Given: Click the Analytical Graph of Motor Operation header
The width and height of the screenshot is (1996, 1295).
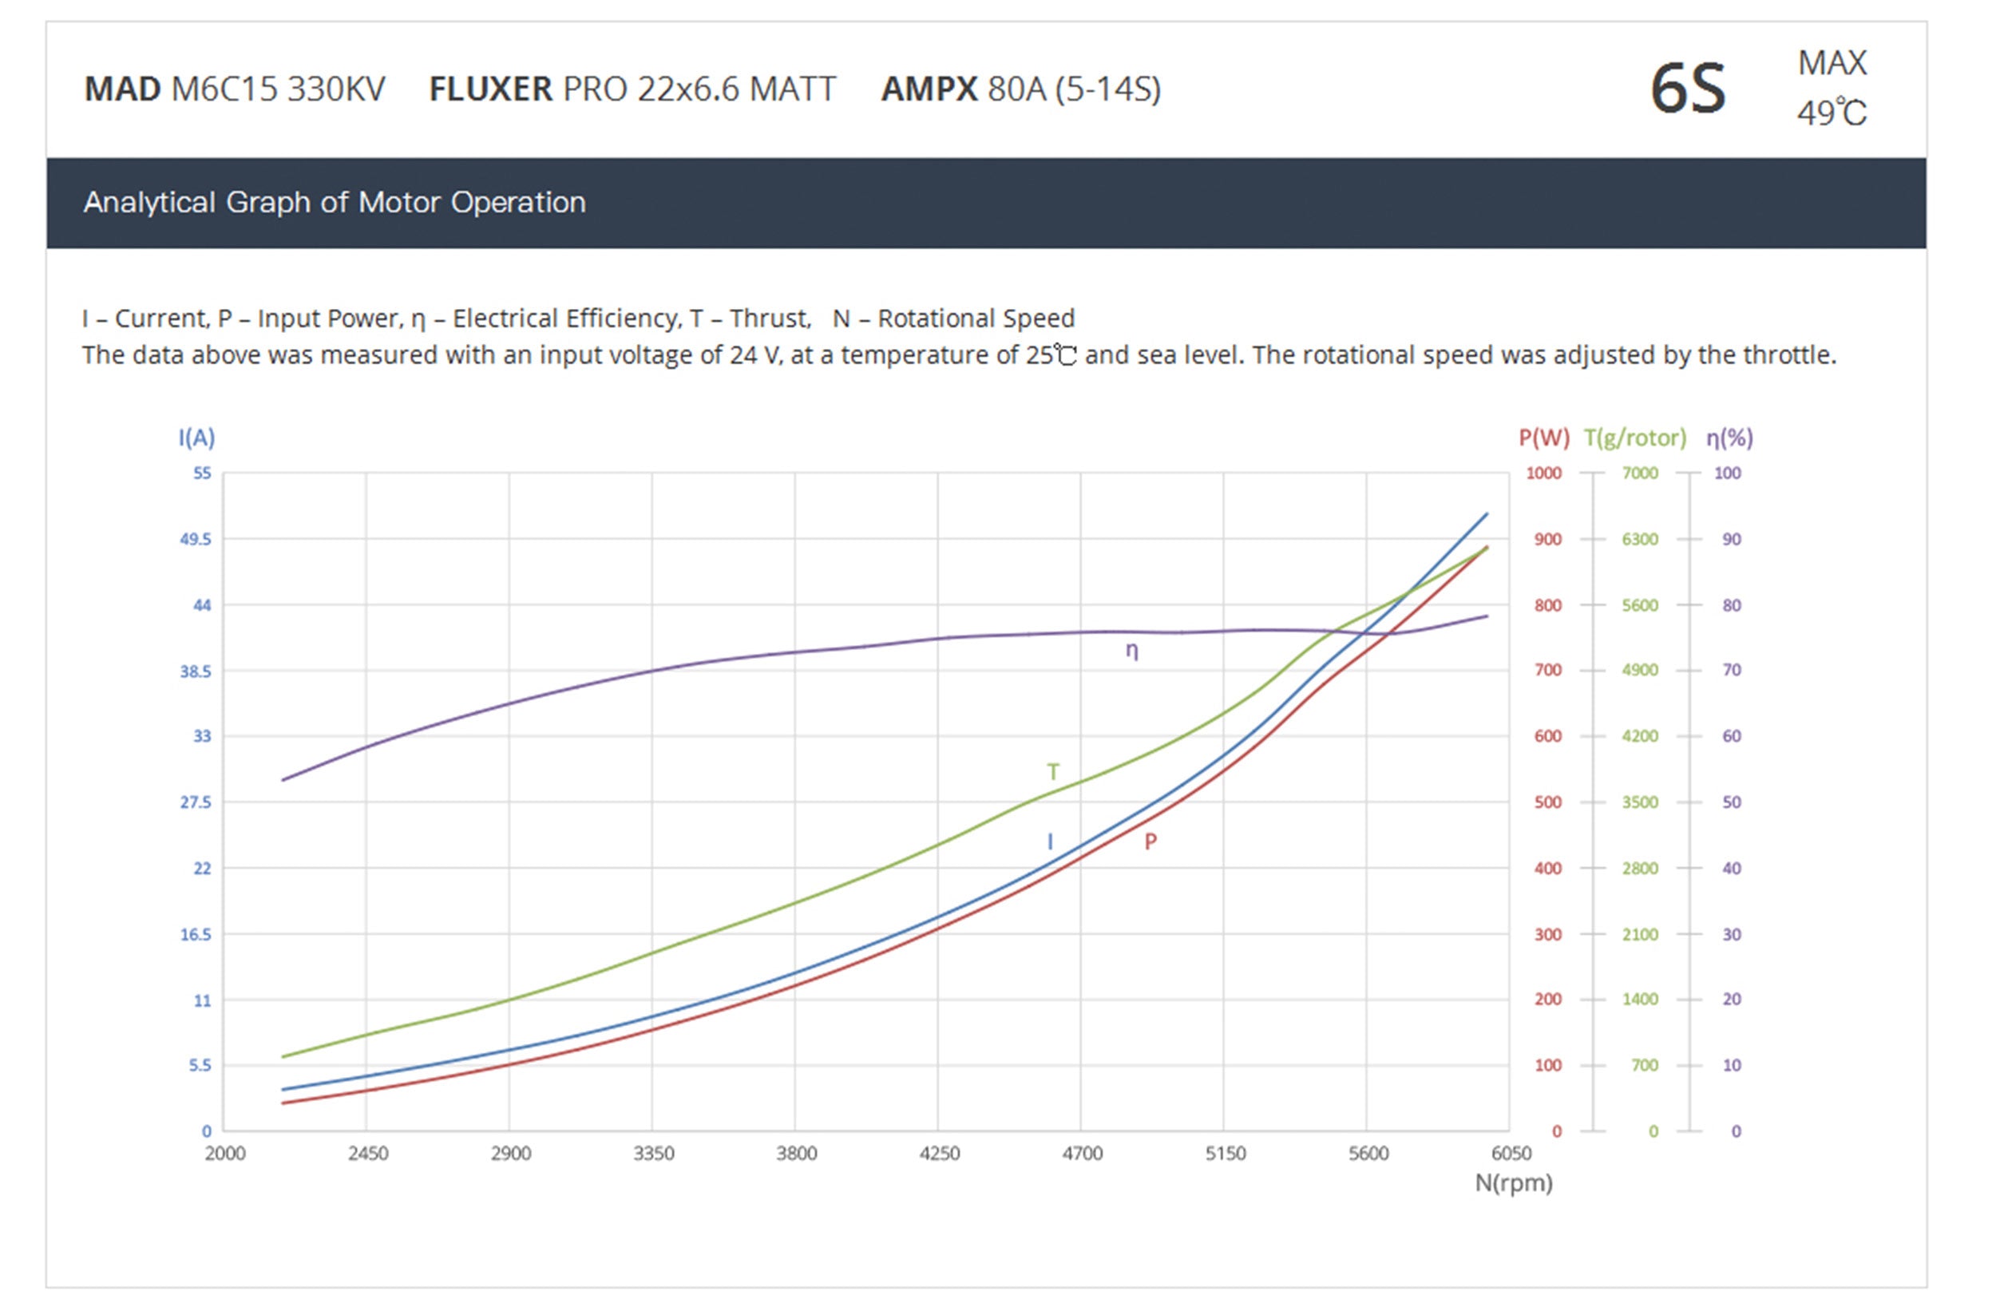Looking at the screenshot, I should coord(334,202).
